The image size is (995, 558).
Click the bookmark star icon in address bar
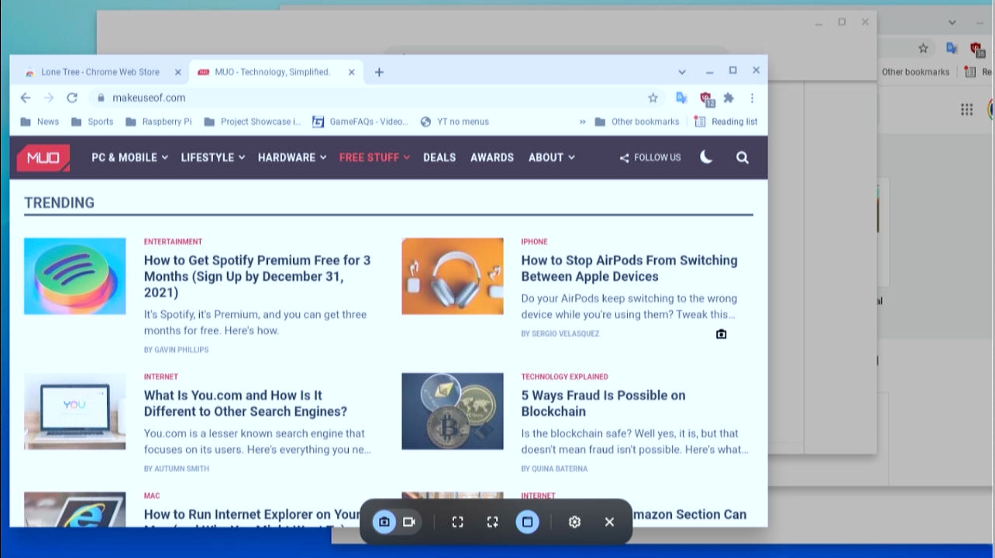(653, 98)
